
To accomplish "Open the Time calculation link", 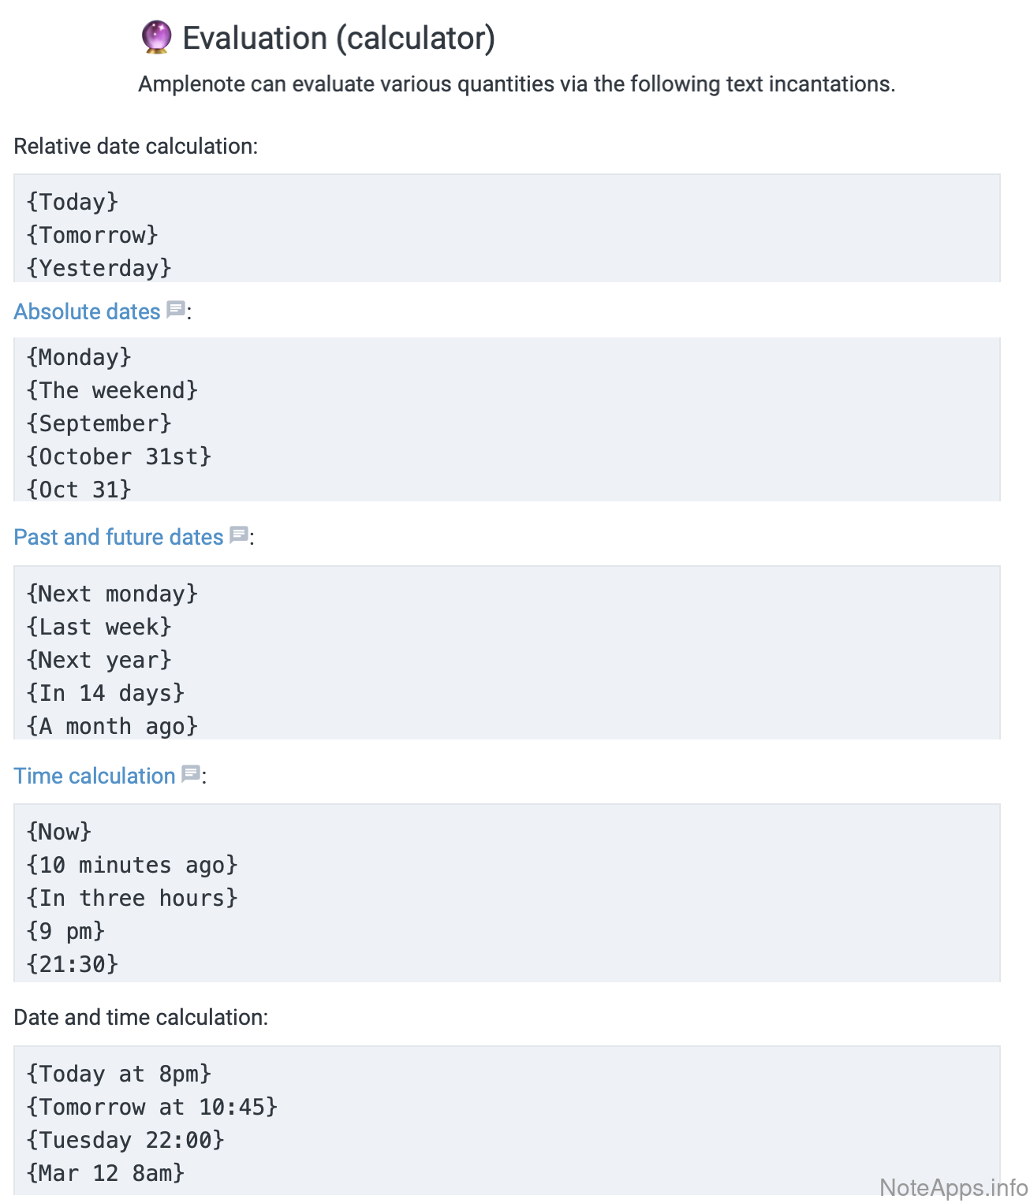I will 94,776.
